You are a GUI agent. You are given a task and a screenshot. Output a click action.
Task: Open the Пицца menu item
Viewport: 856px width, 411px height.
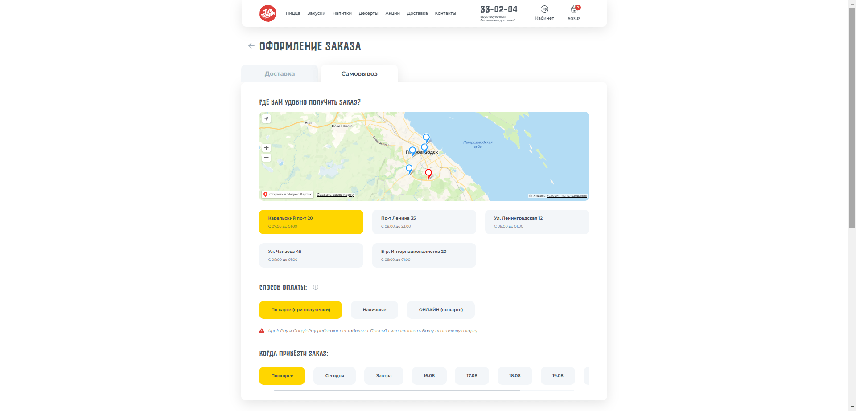pyautogui.click(x=293, y=13)
